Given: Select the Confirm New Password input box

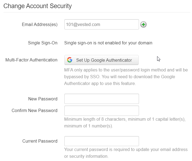Looking at the screenshot, I should 101,111.
